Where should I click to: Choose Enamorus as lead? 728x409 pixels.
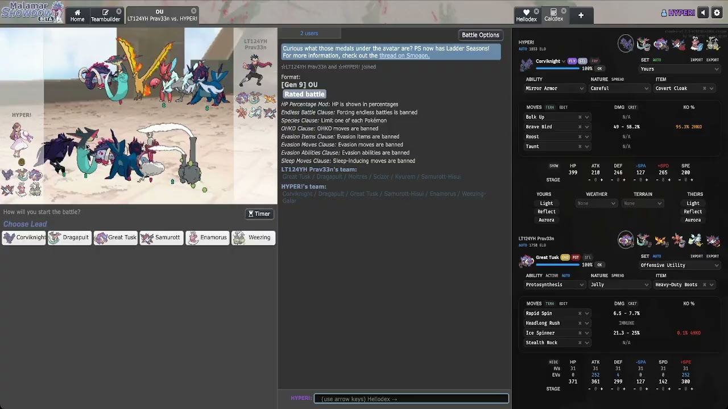pos(208,237)
